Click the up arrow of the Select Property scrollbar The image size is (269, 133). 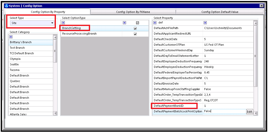click(x=255, y=23)
